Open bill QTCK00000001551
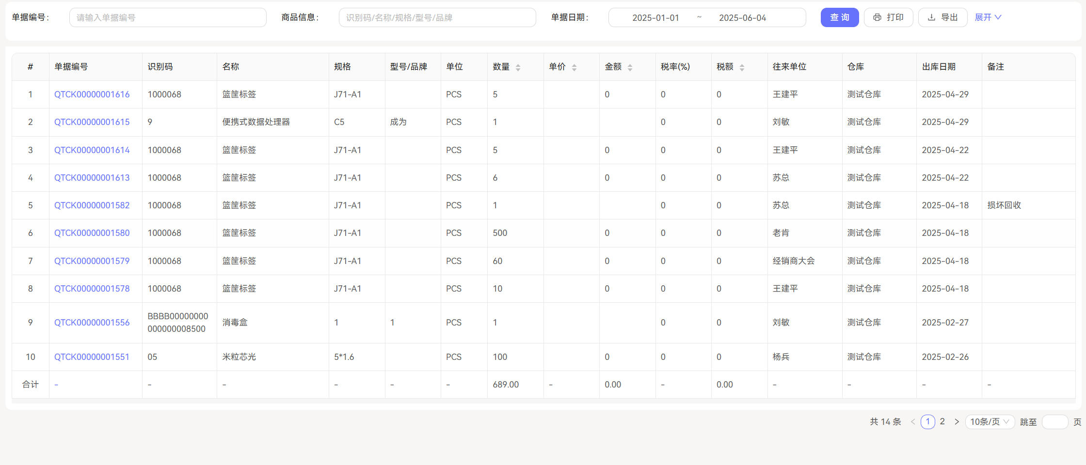The height and width of the screenshot is (465, 1086). coord(92,357)
